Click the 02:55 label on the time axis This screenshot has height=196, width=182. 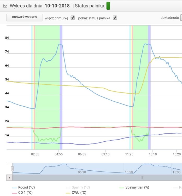pyautogui.click(x=35, y=154)
